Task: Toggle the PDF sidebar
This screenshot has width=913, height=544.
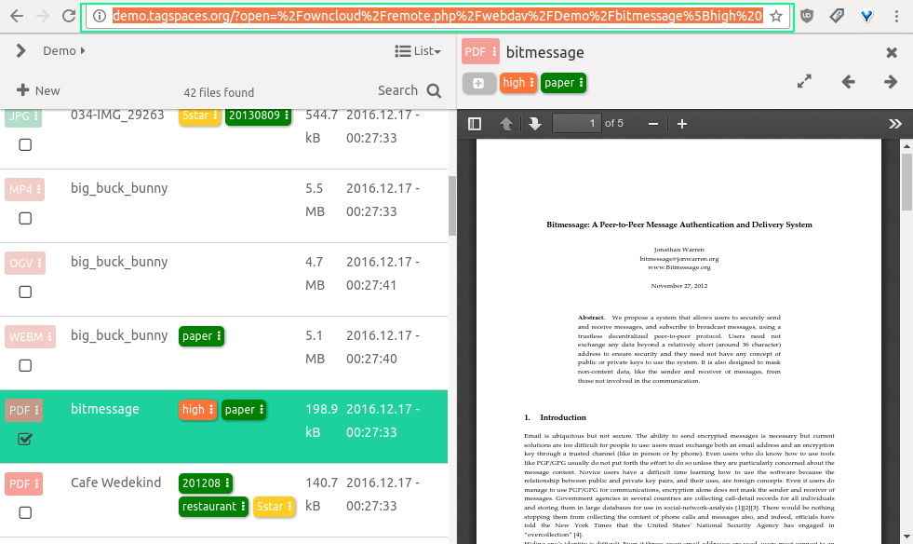Action: [x=475, y=124]
